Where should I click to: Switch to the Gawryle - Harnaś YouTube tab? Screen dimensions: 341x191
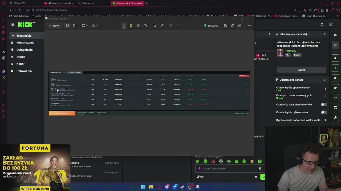pos(59,3)
